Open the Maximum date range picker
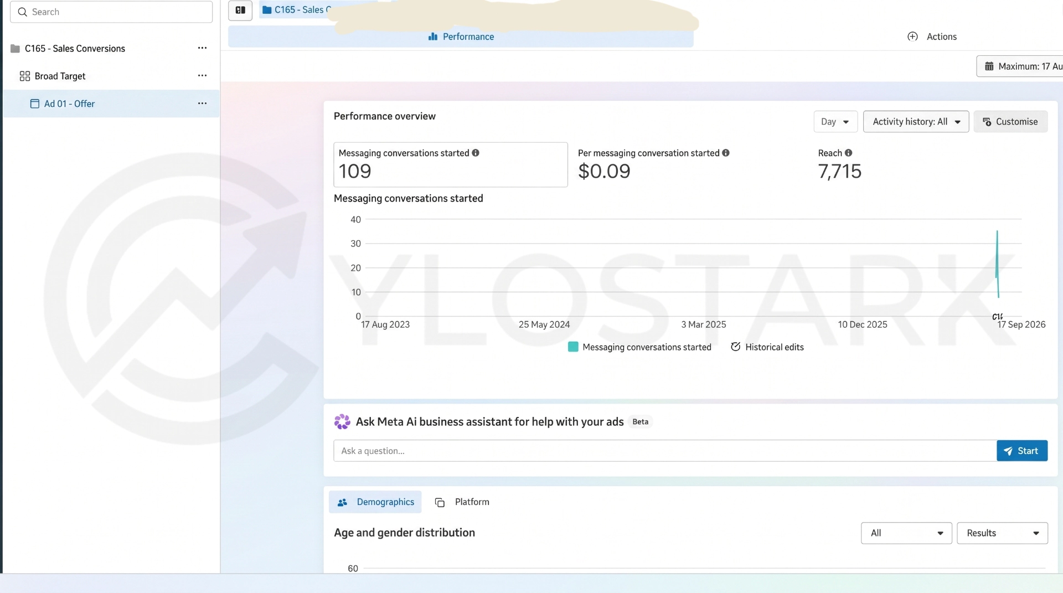1063x593 pixels. pos(1020,66)
